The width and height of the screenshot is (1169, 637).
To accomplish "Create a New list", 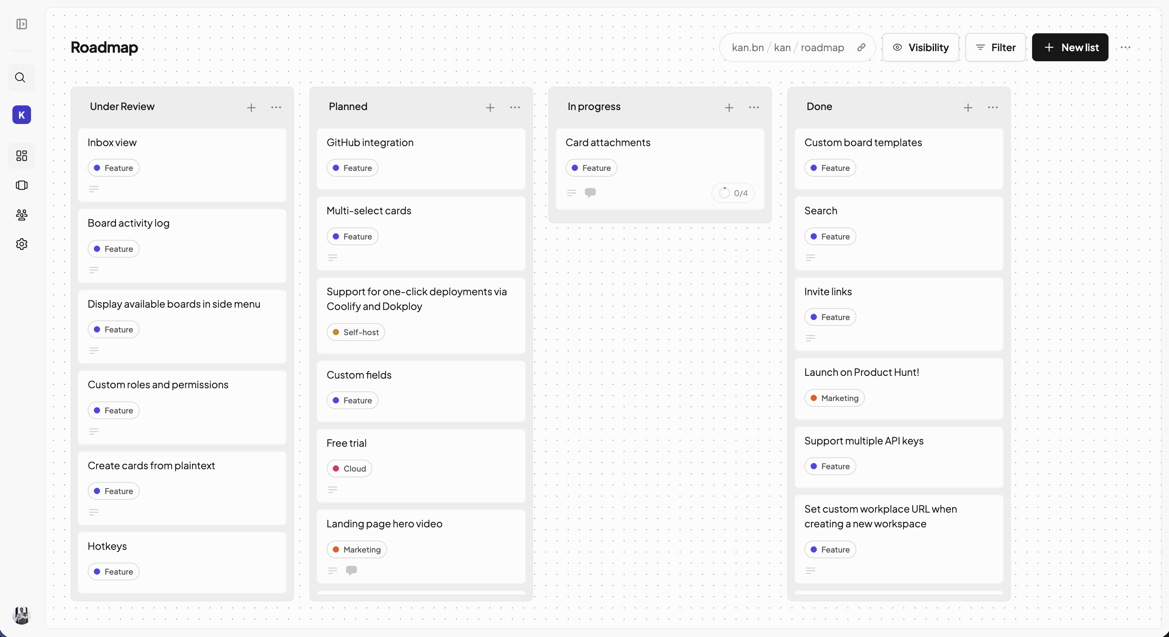I will click(1070, 47).
